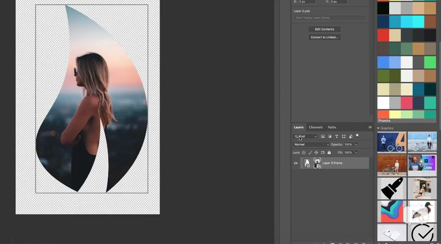Open the Opacity slider dropdown arrow
This screenshot has height=244, width=441.
356,144
